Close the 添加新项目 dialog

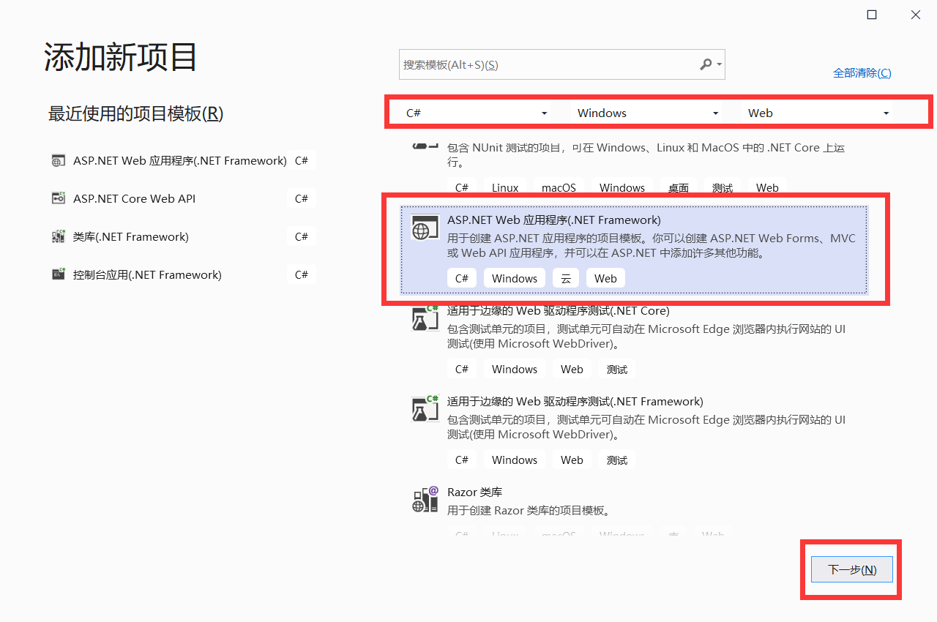tap(916, 15)
